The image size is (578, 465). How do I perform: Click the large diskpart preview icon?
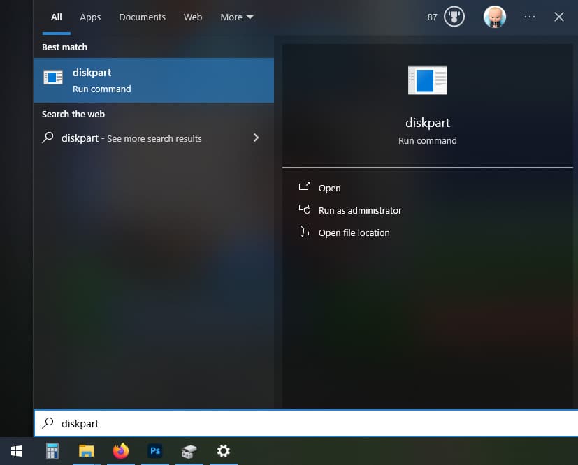click(427, 80)
